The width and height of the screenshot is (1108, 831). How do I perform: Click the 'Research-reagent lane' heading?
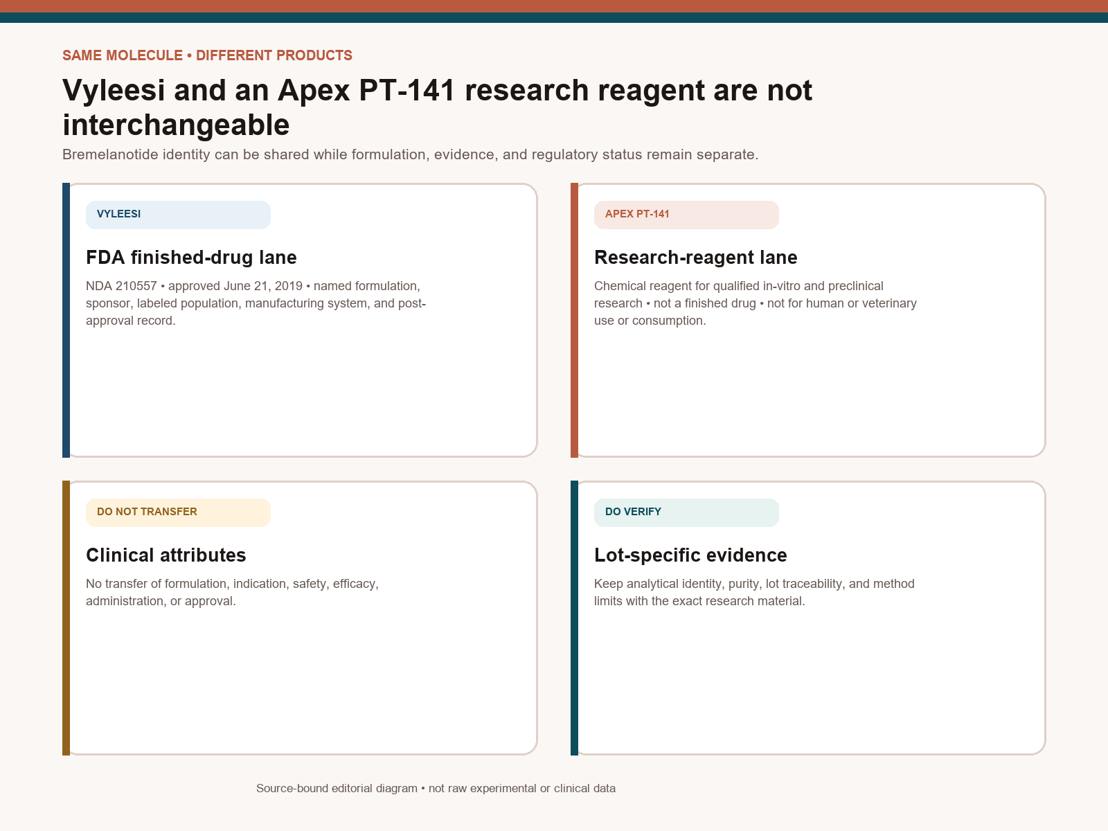(695, 258)
